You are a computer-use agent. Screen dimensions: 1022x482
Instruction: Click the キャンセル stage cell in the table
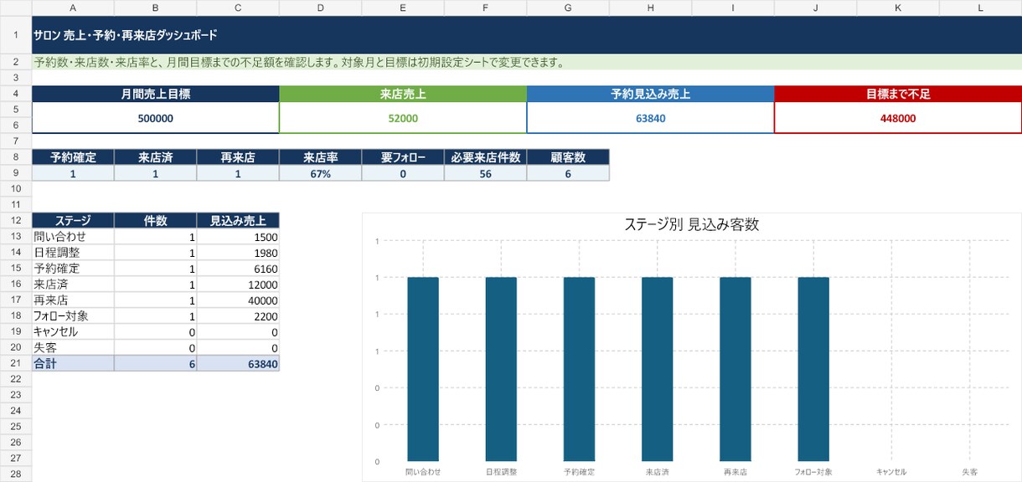coord(73,332)
